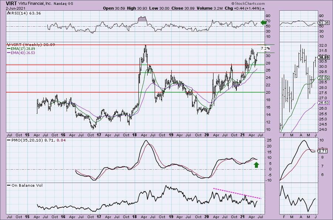Click the 27.5 axis label on right panel
This screenshot has width=333, height=220.
[323, 93]
